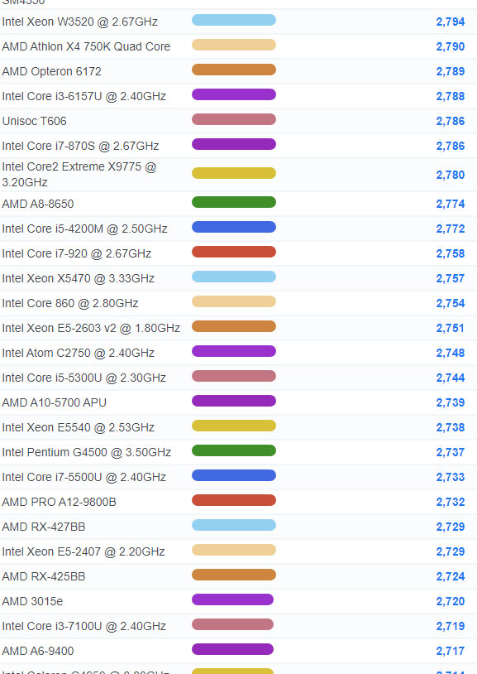Open the AMD RX-427BB entry

(x=43, y=527)
